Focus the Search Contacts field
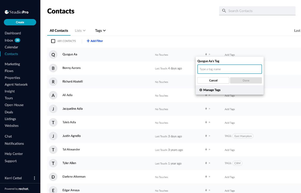301x193 pixels. click(x=257, y=11)
